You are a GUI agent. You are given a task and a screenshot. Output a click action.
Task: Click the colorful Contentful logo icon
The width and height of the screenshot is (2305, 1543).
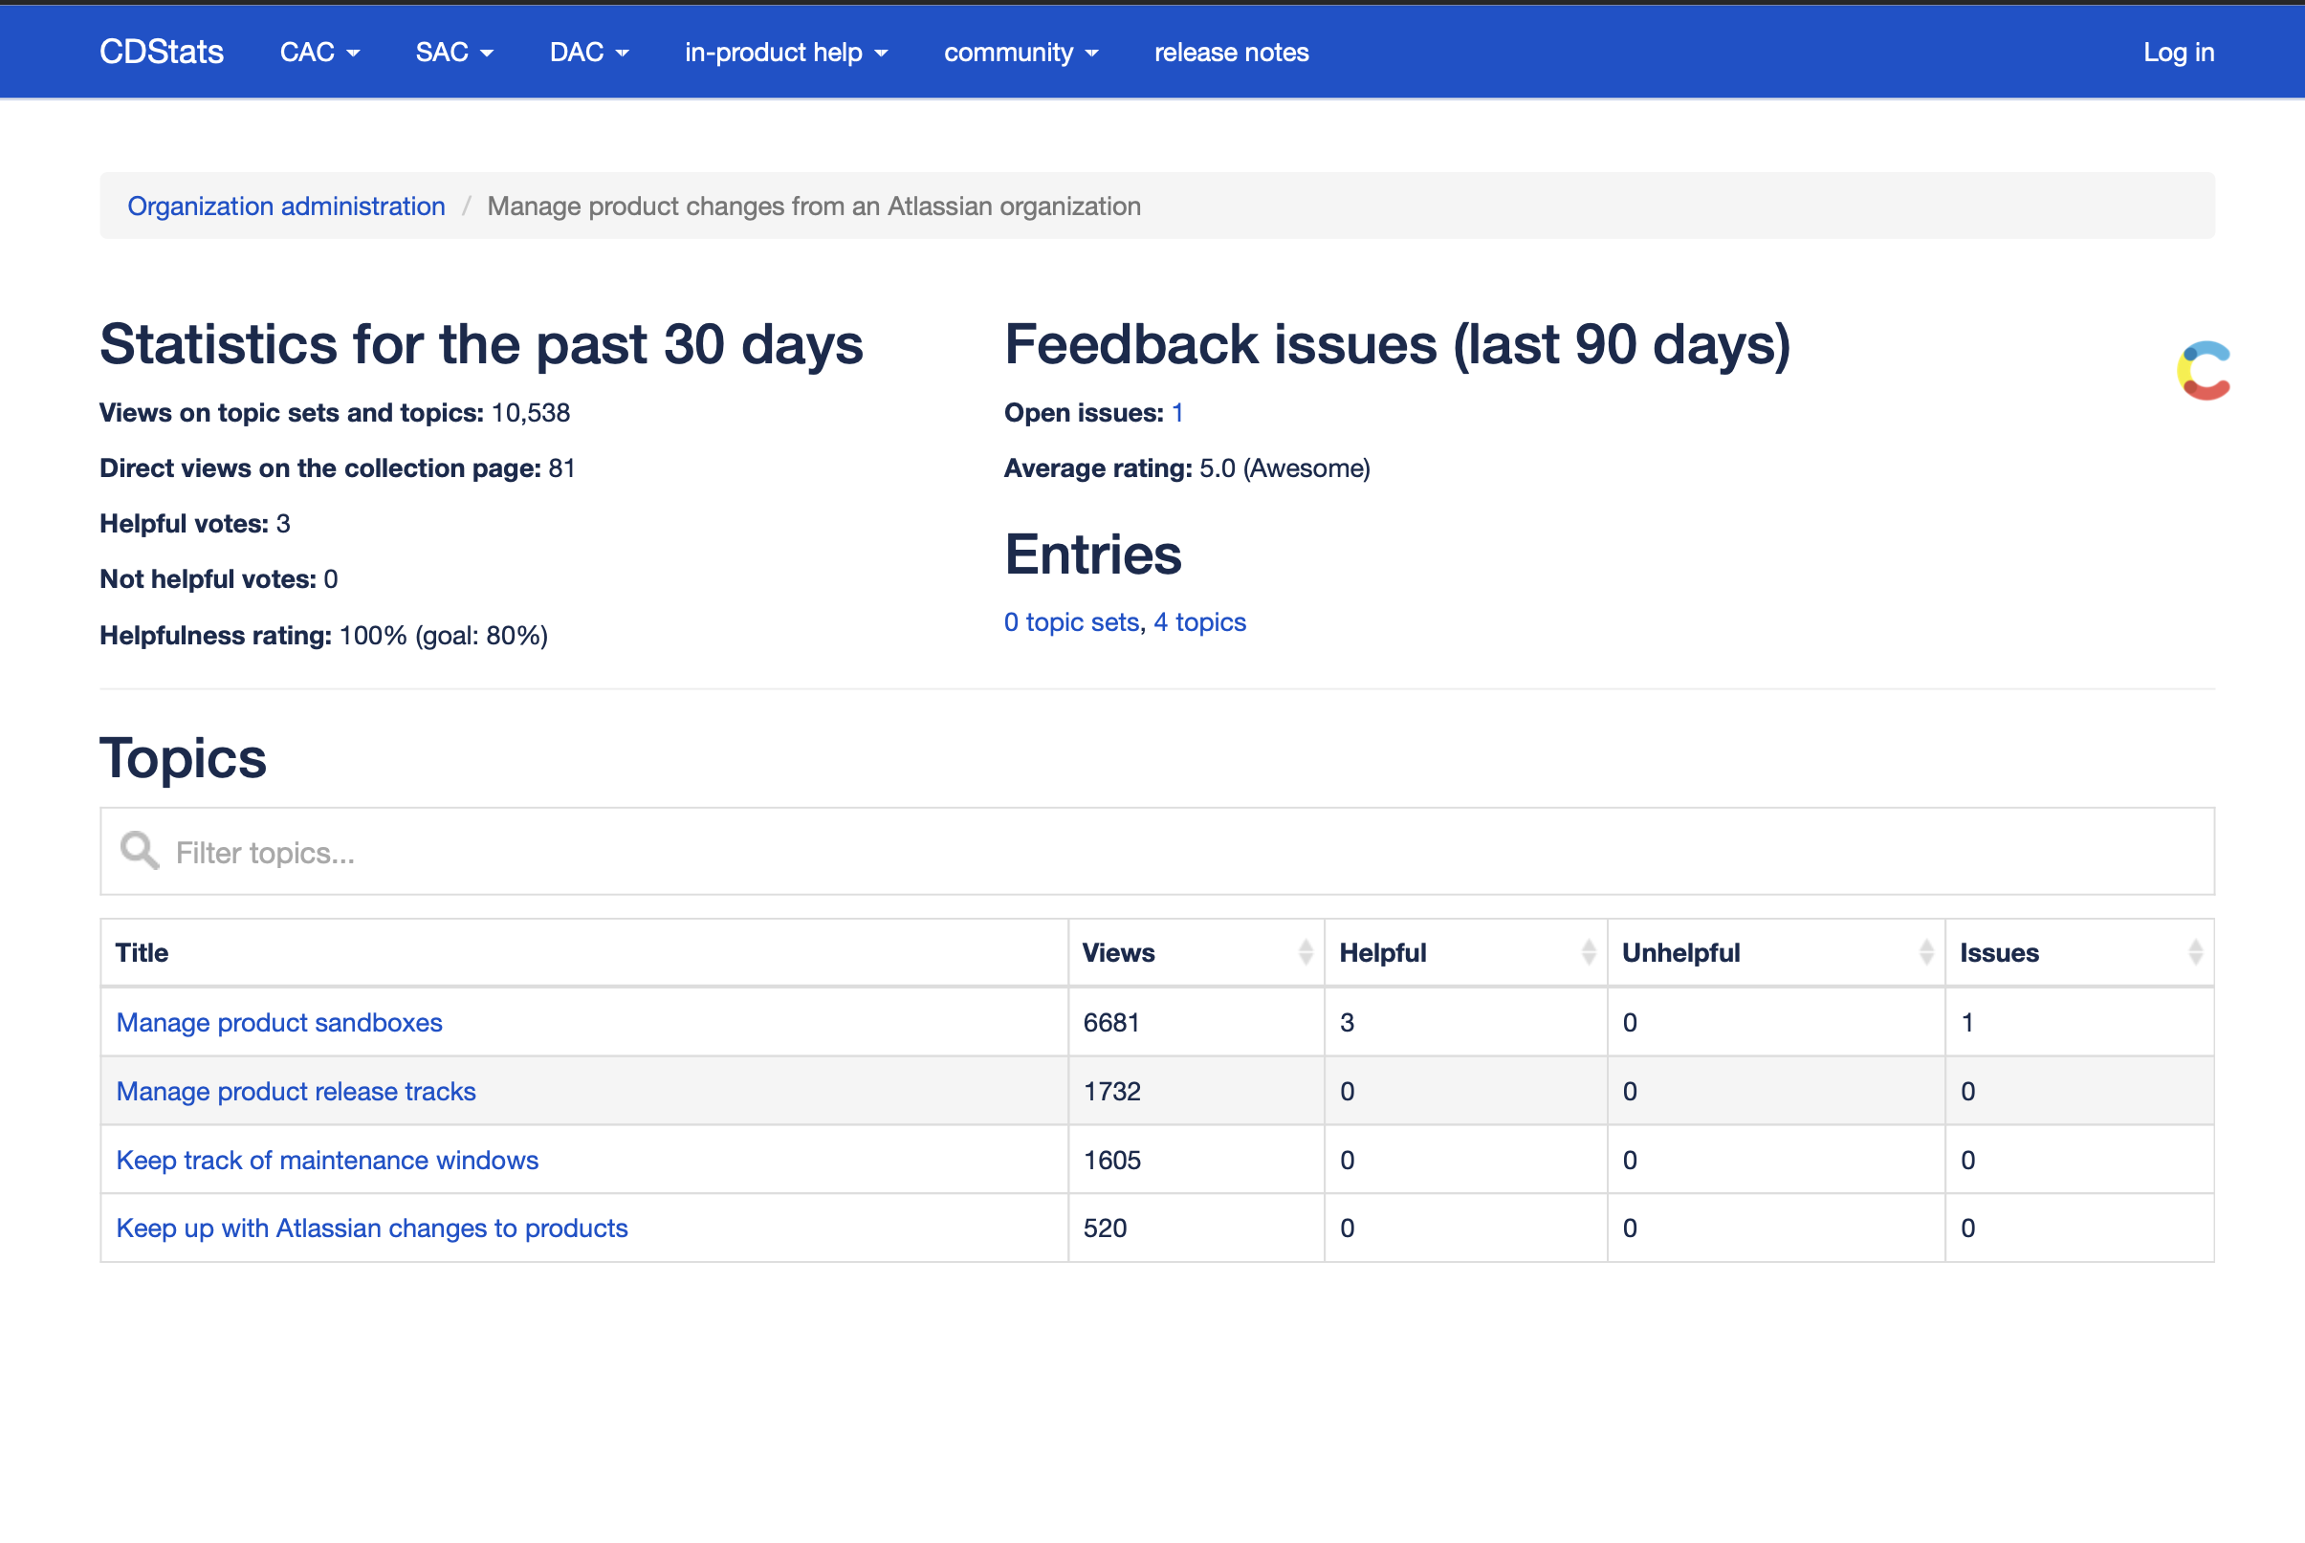[x=2205, y=371]
